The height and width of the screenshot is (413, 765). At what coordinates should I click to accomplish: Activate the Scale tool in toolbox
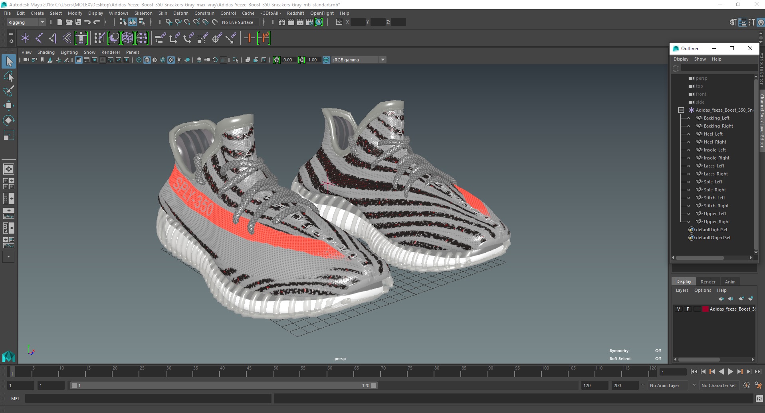9,135
